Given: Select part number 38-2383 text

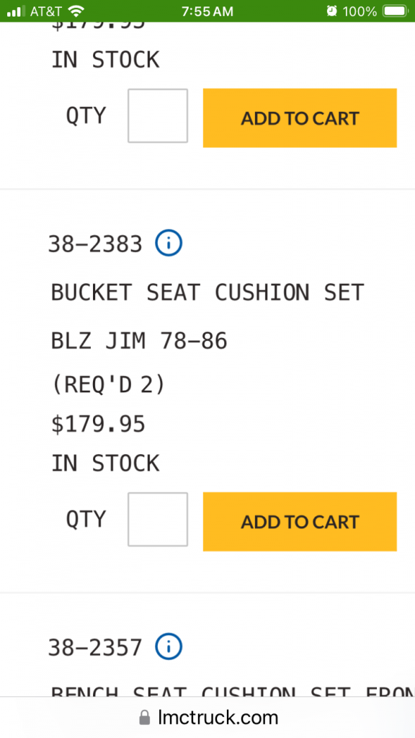Looking at the screenshot, I should [96, 244].
